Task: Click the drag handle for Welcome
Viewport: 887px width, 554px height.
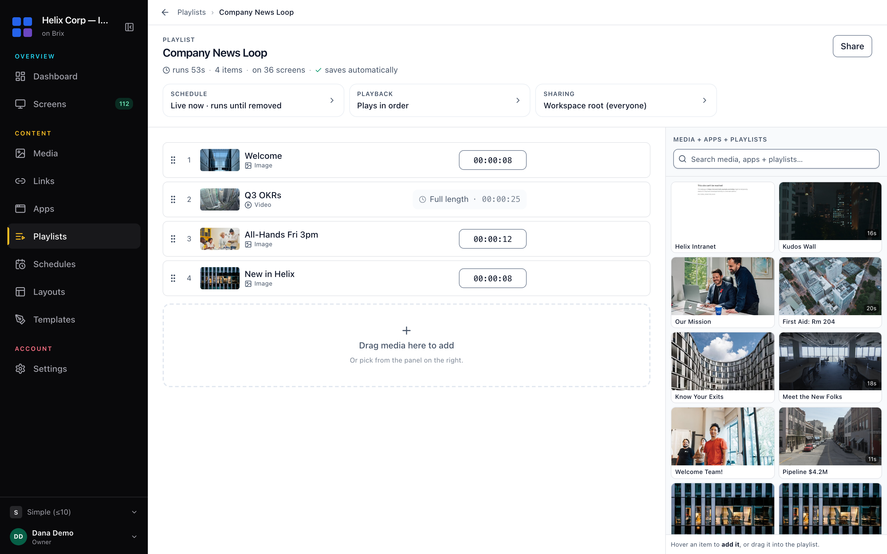Action: coord(173,160)
